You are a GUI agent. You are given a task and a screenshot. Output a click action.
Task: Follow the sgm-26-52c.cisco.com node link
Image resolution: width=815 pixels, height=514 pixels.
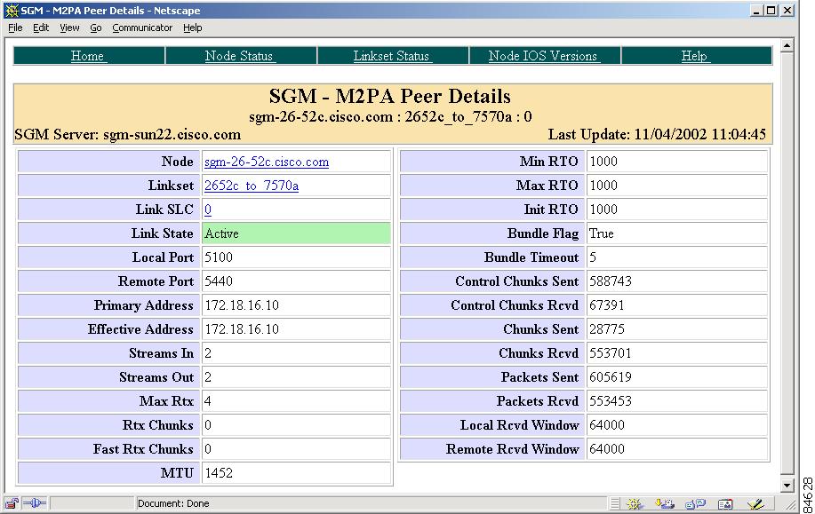tap(267, 162)
